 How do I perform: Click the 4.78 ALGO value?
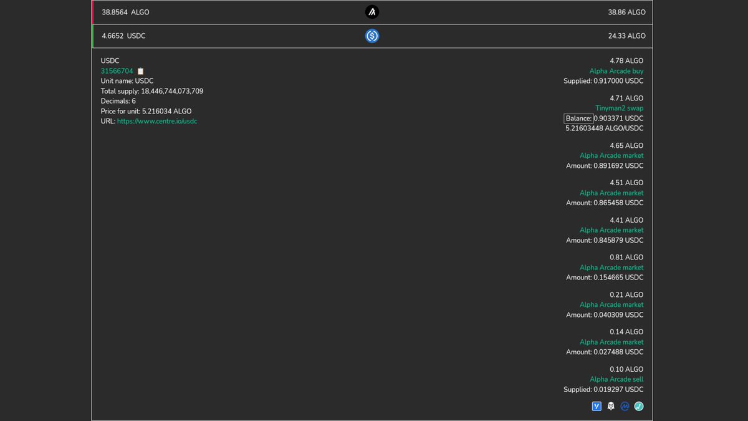pyautogui.click(x=626, y=61)
